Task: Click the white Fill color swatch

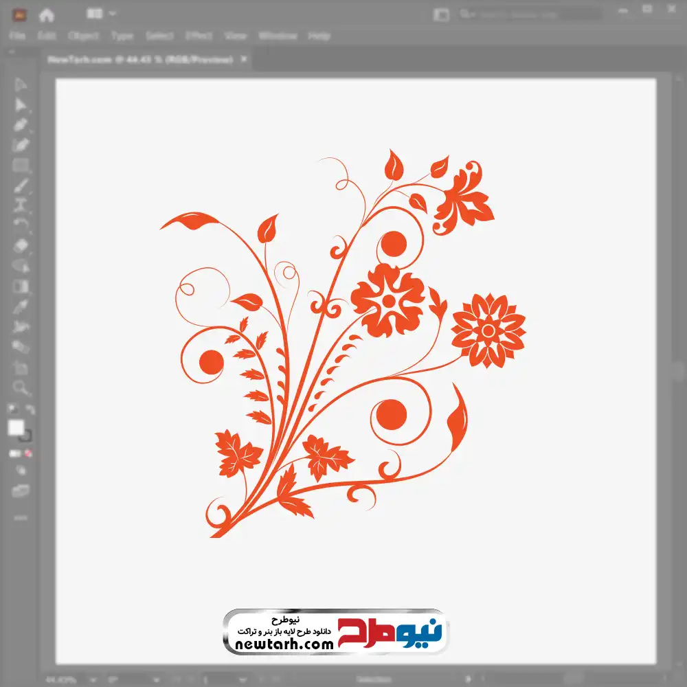Action: point(16,427)
